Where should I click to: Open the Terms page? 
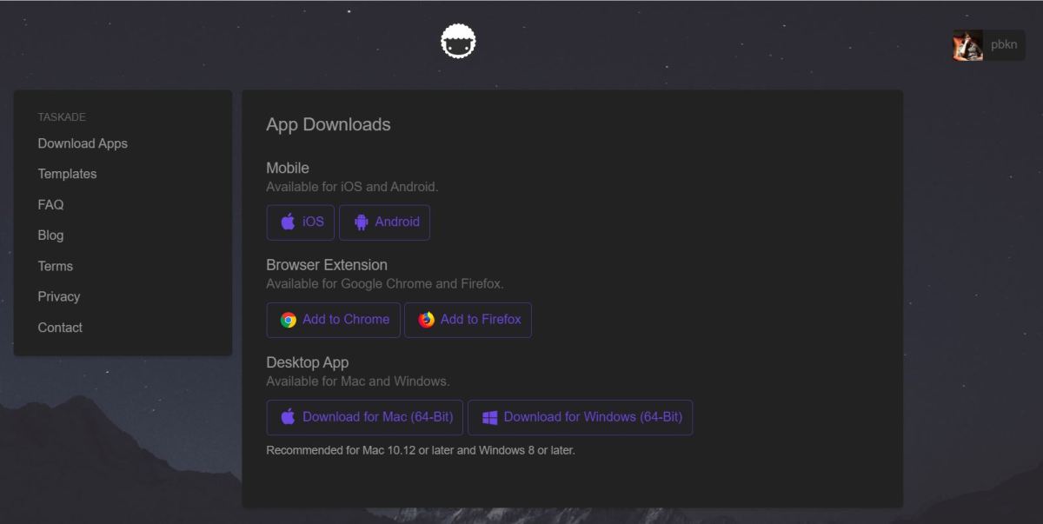pyautogui.click(x=56, y=266)
